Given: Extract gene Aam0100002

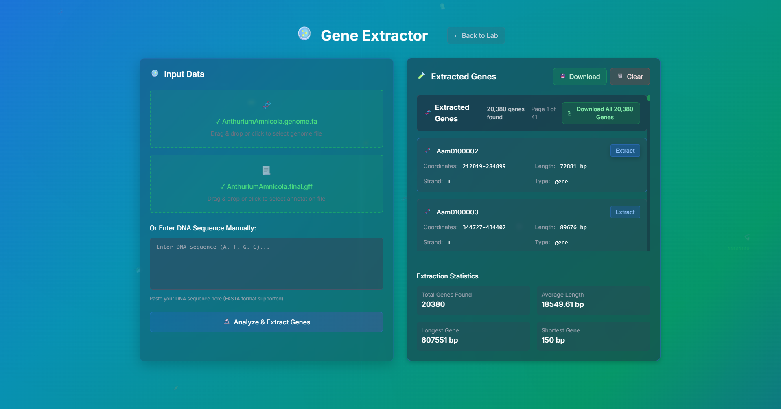Looking at the screenshot, I should coord(625,151).
